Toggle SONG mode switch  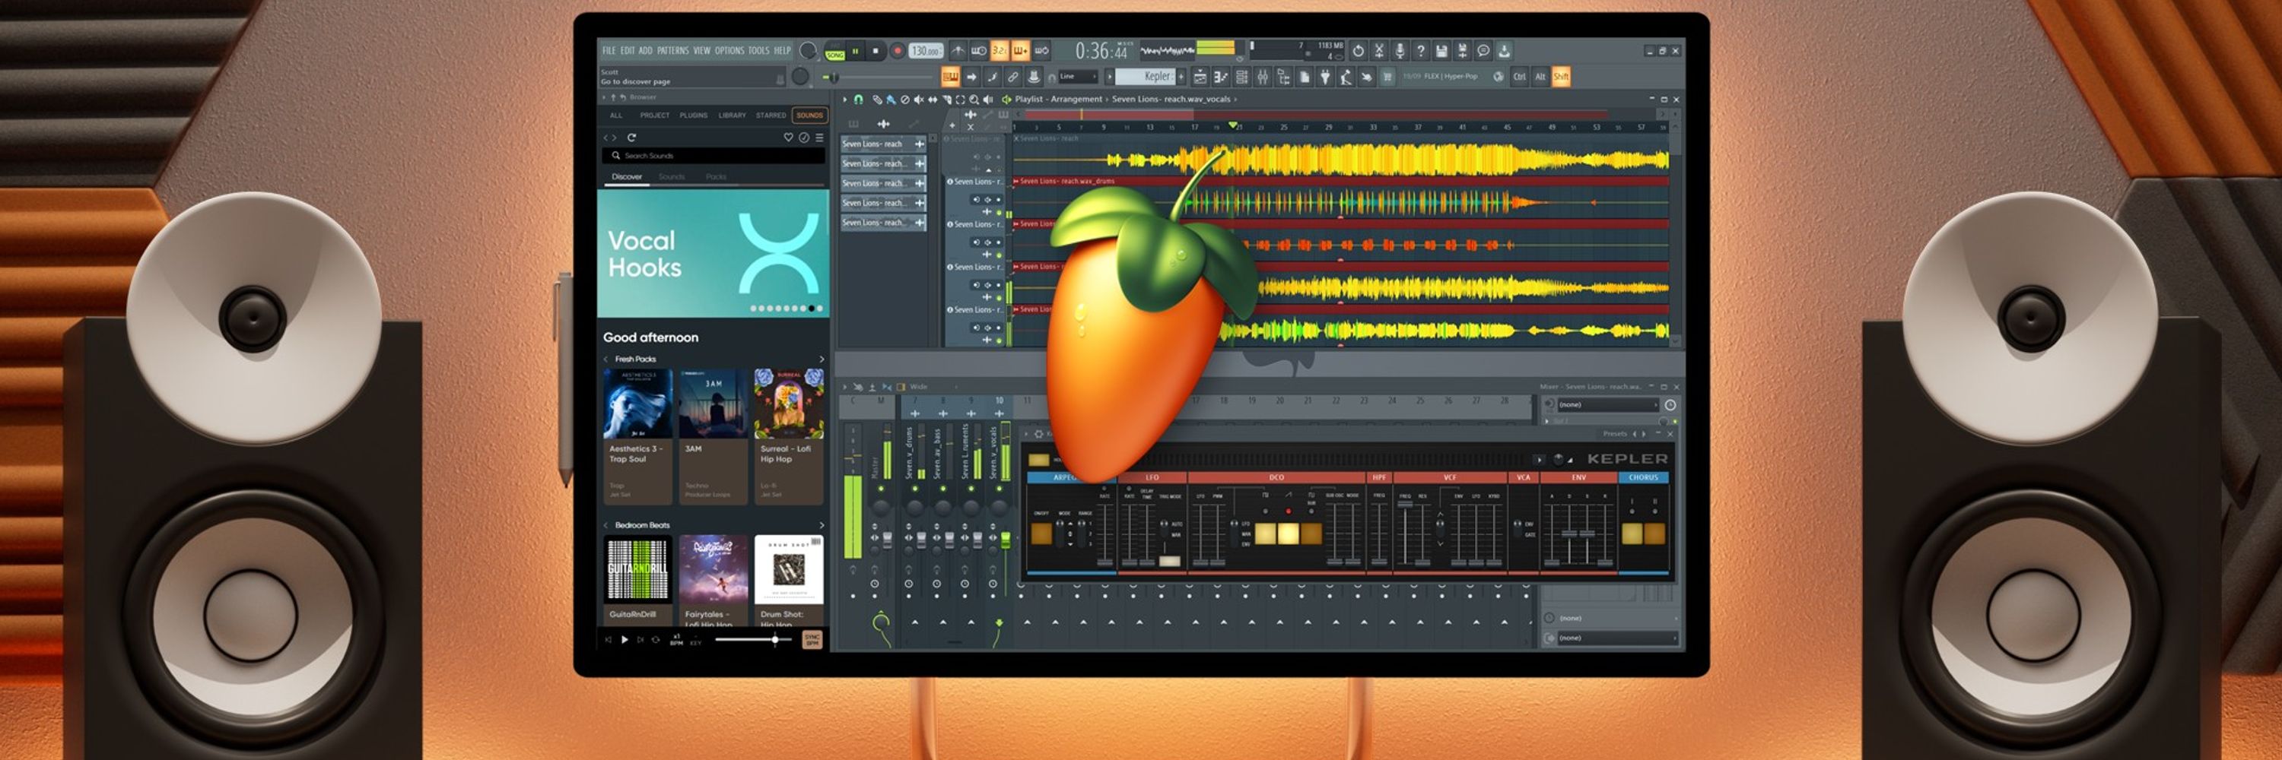point(835,55)
